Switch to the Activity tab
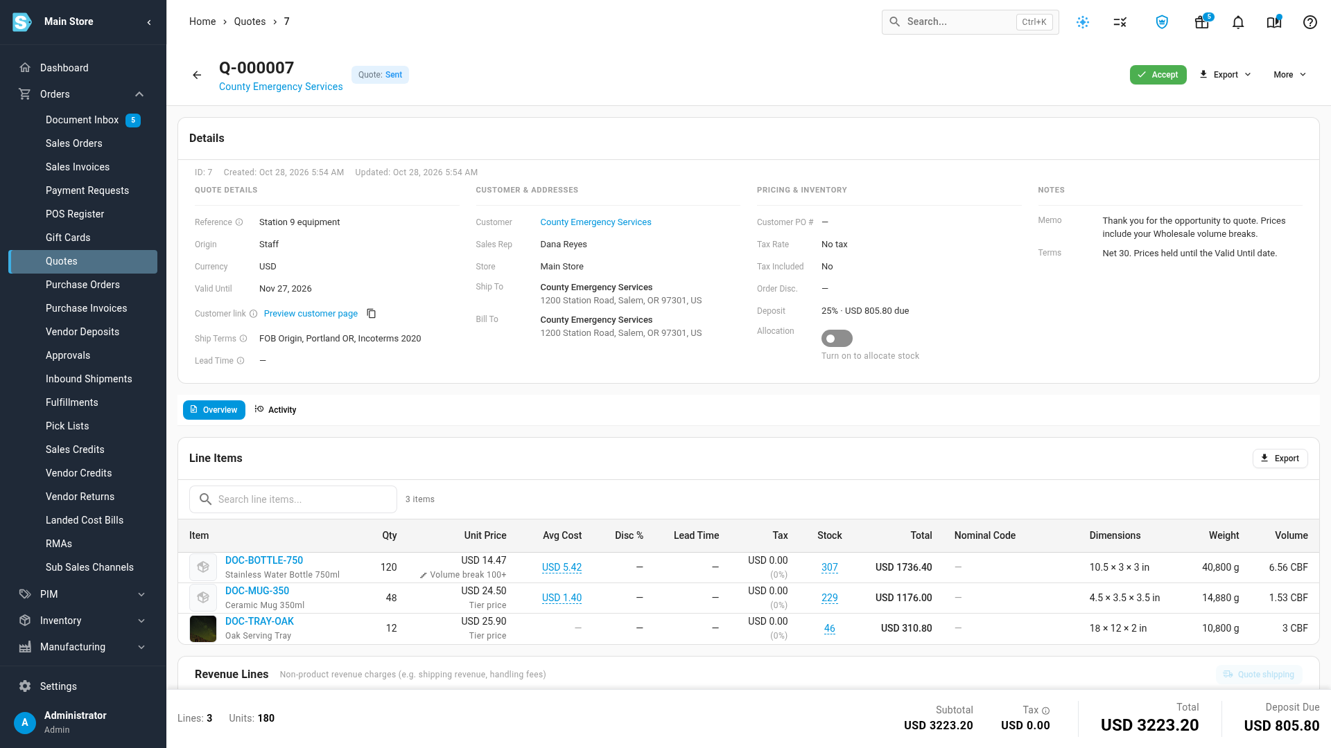Viewport: 1331px width, 748px height. click(x=275, y=410)
